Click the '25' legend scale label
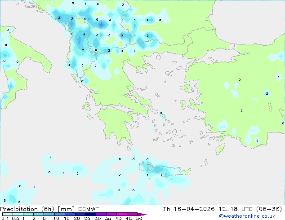Viewport: 285px width, 220px height. (87, 218)
